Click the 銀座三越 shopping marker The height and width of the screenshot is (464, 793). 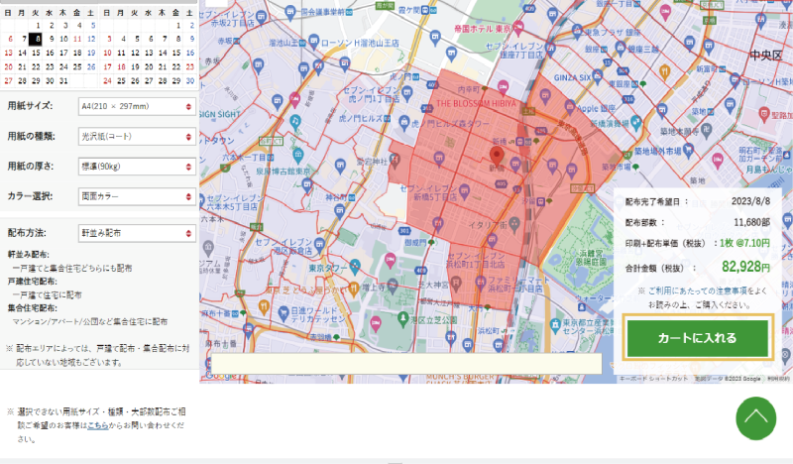[x=621, y=50]
